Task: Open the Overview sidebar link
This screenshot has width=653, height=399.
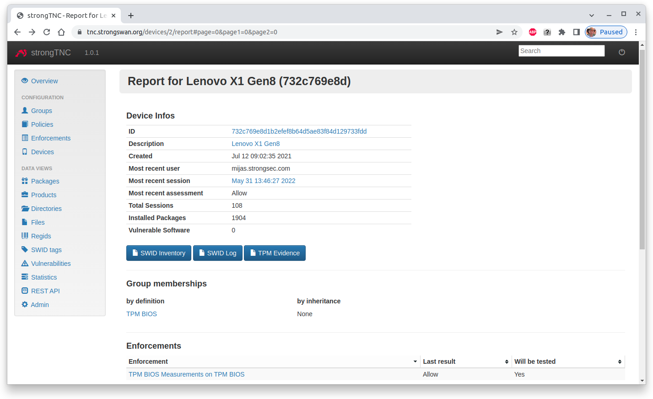Action: tap(44, 81)
